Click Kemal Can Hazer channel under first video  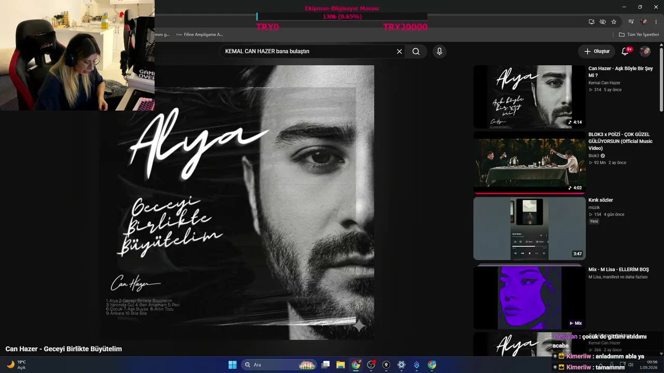604,83
